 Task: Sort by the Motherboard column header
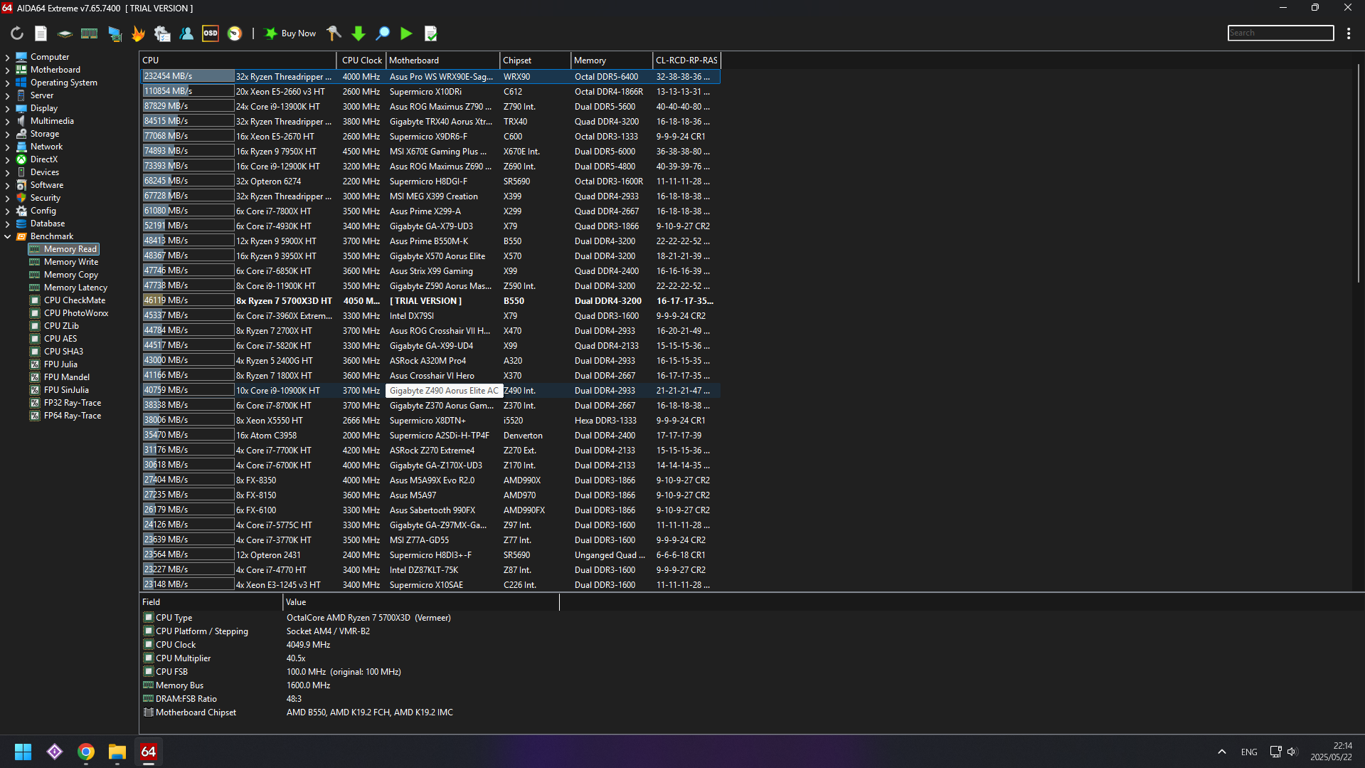[442, 61]
